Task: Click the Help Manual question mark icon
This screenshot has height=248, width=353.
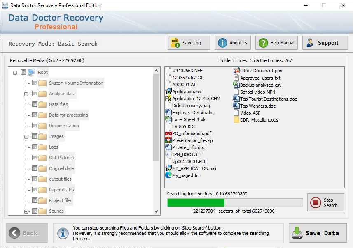Action: (x=263, y=43)
